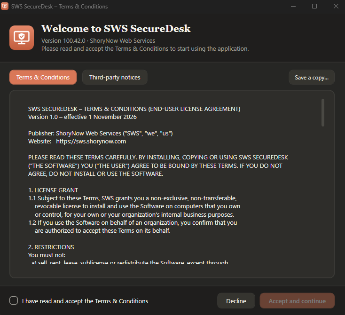This screenshot has width=345, height=315.
Task: Click the small app icon in title bar
Action: point(5,6)
